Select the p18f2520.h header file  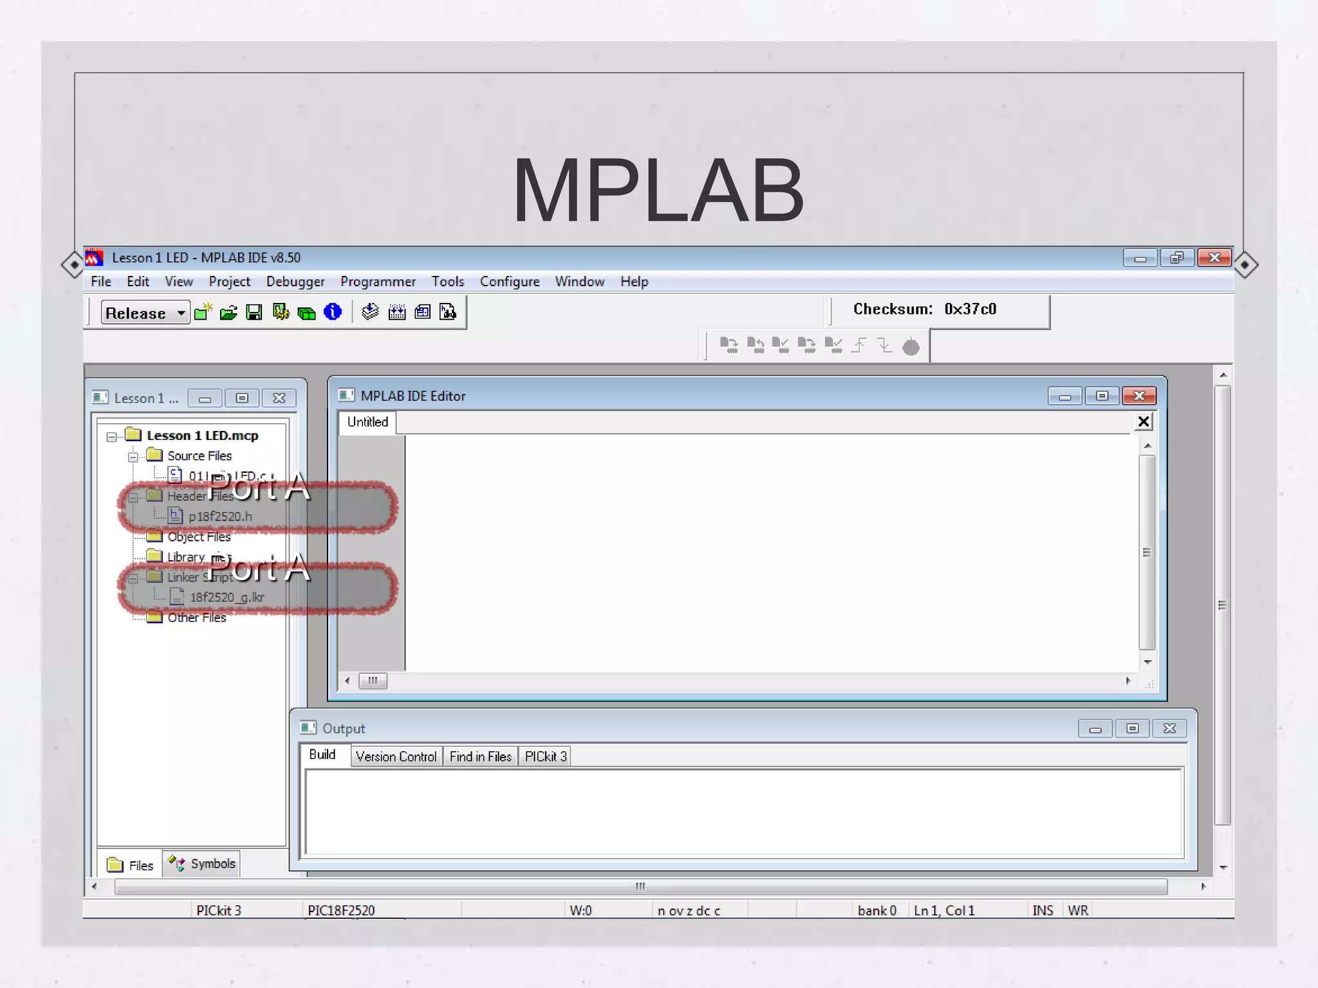point(219,516)
